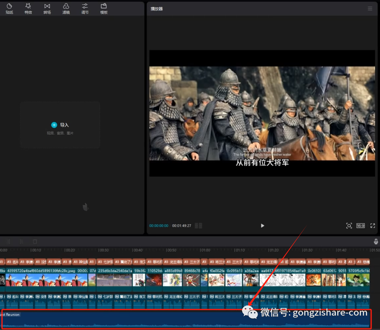
Task: Select the 235d6b3da2540de1a image clip
Action: coord(114,279)
